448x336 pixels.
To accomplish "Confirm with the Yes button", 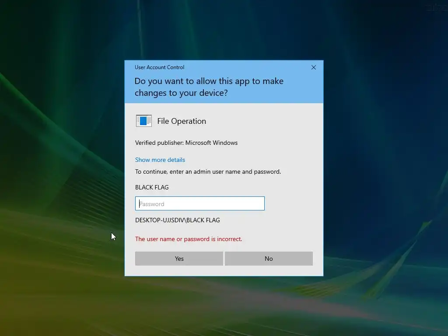I will pyautogui.click(x=179, y=259).
